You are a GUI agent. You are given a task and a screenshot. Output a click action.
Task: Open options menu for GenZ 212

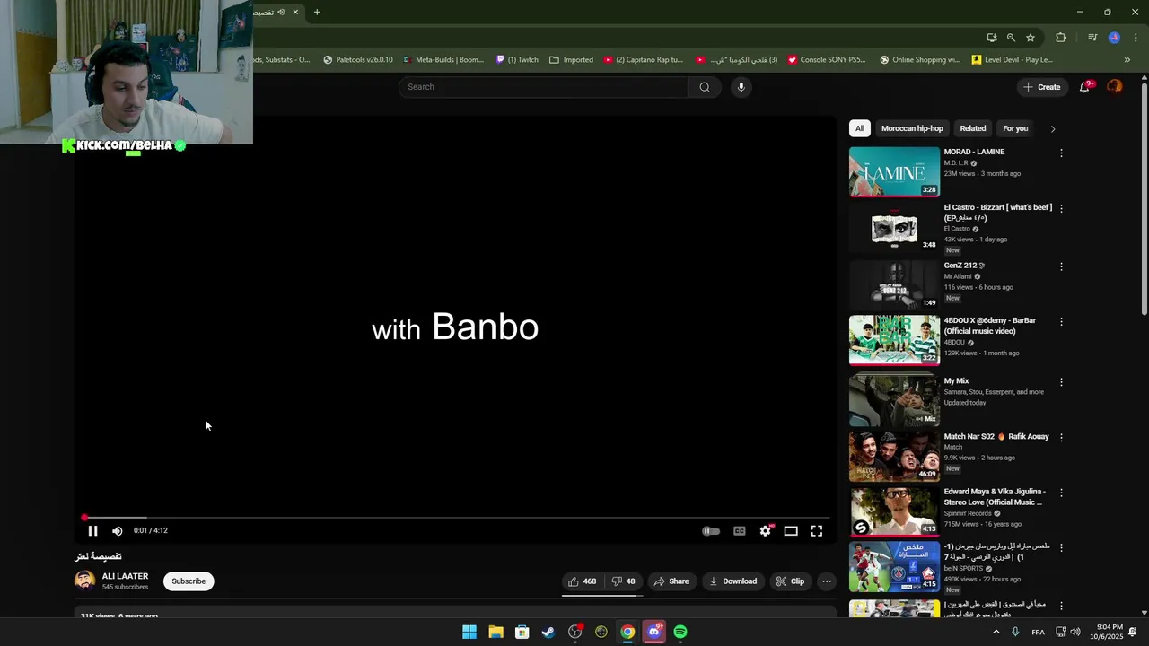1061,266
